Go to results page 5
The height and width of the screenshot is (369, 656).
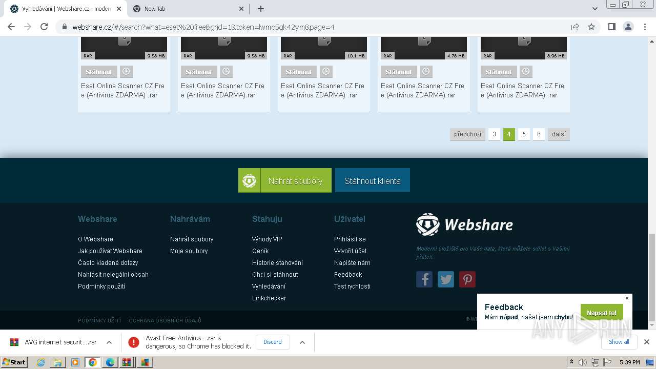(x=524, y=134)
